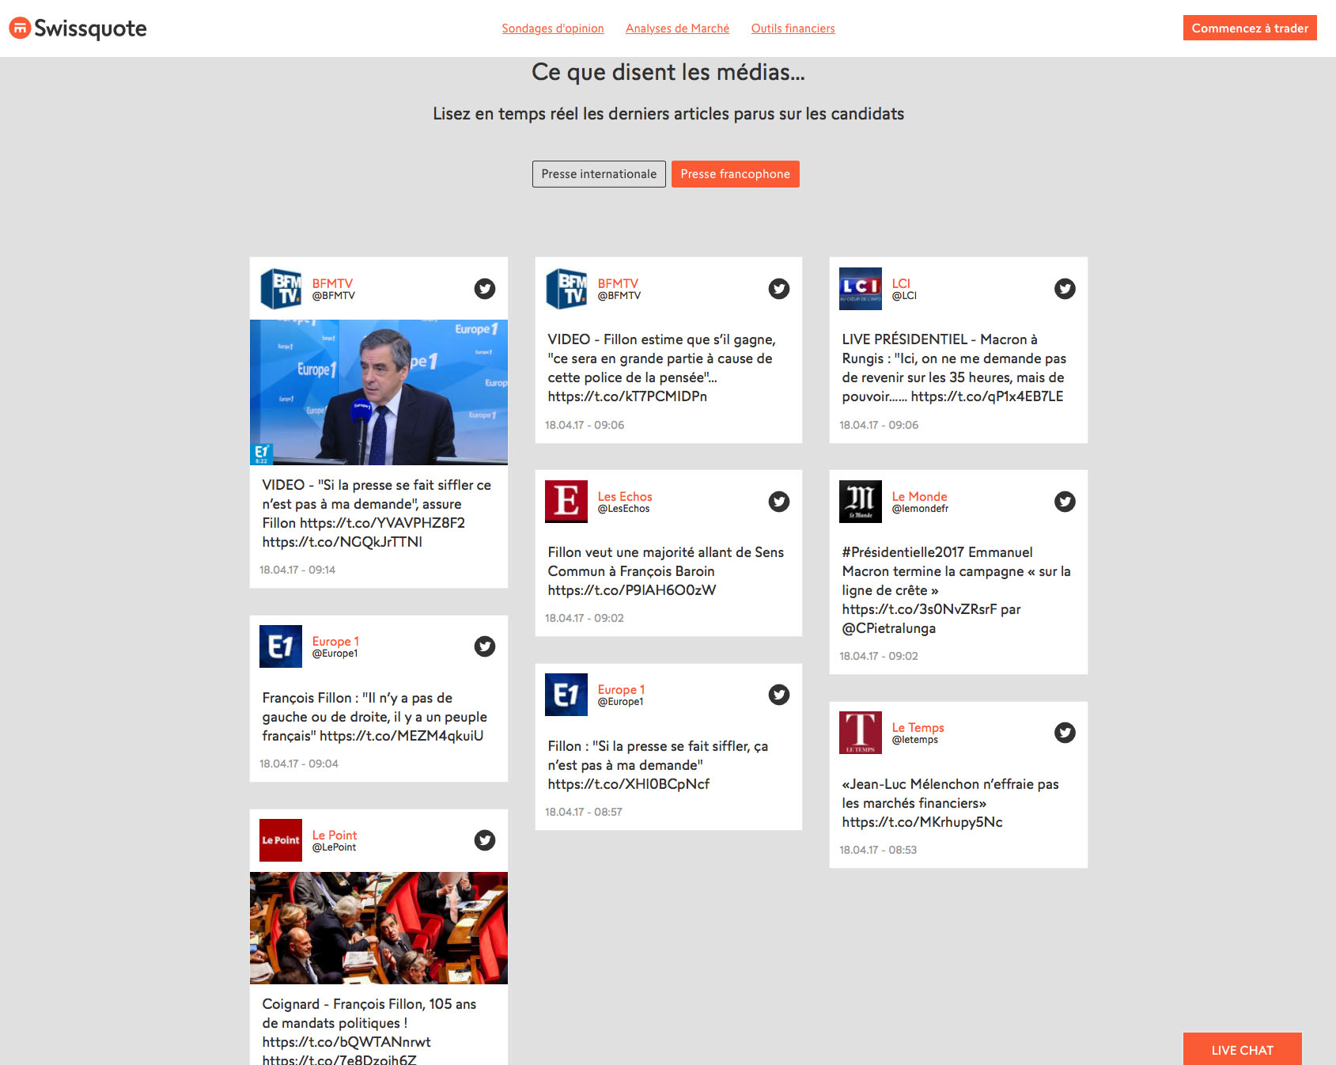
Task: Click the Le Temps account name link
Action: (918, 727)
